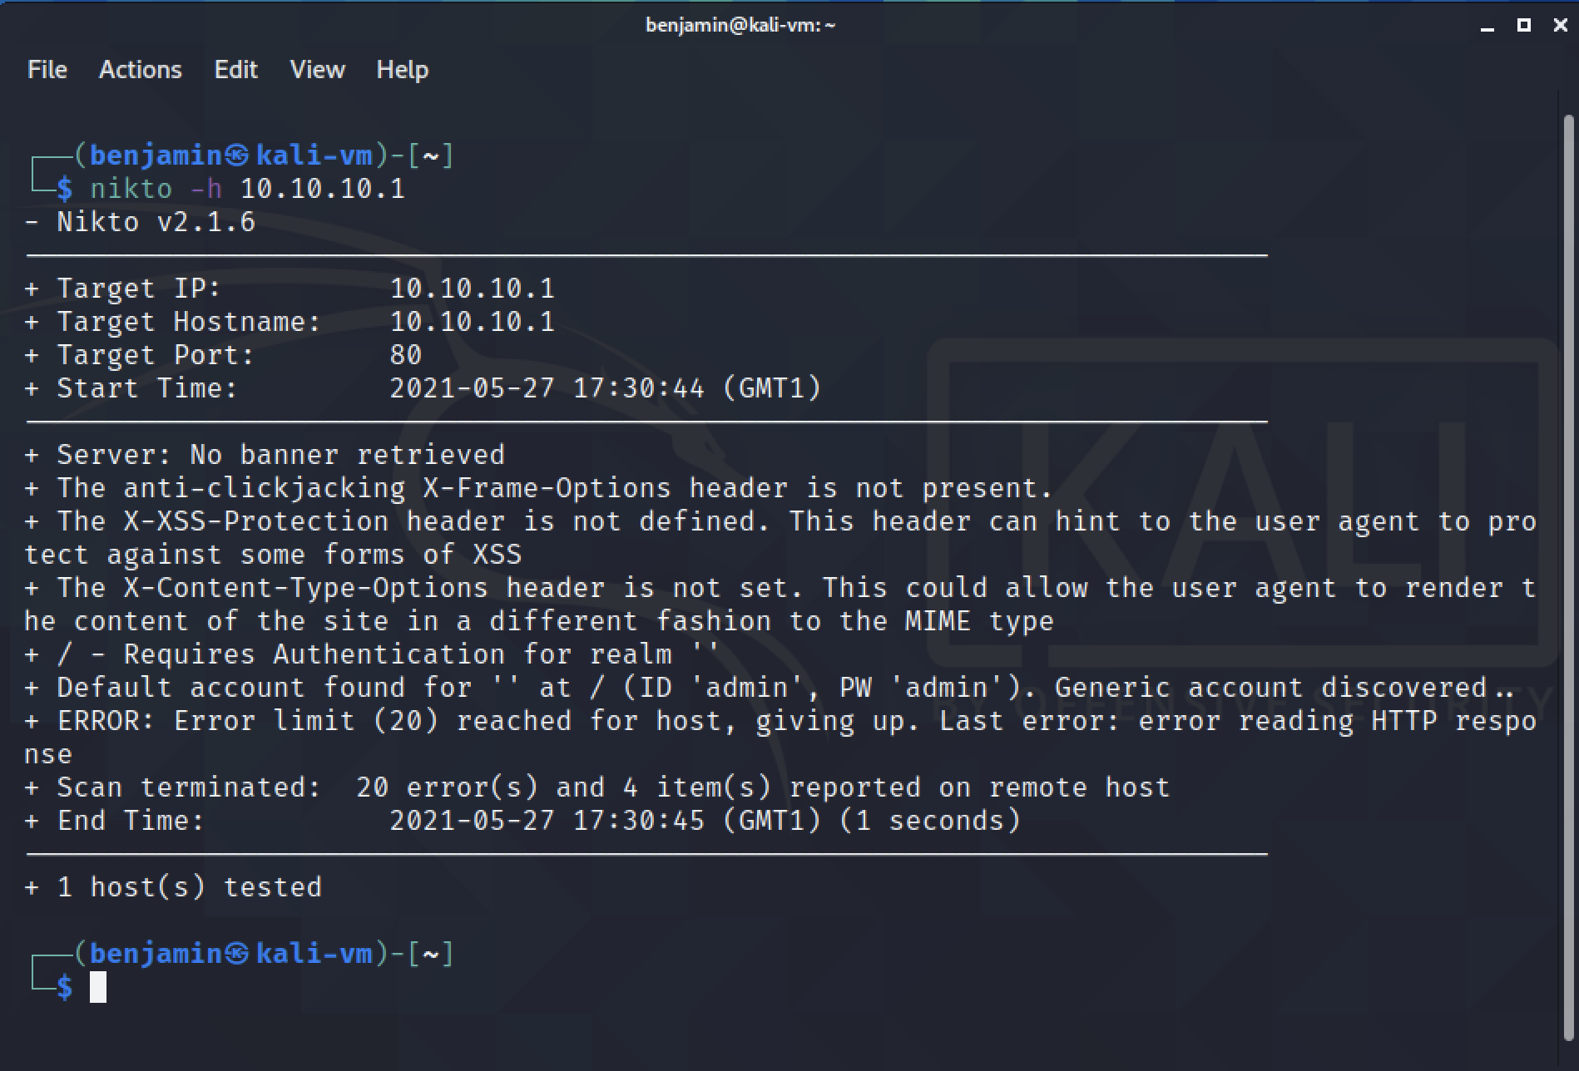Click the '- Nikto v2.1.6' line
Screen dimensions: 1579x1071
[140, 222]
